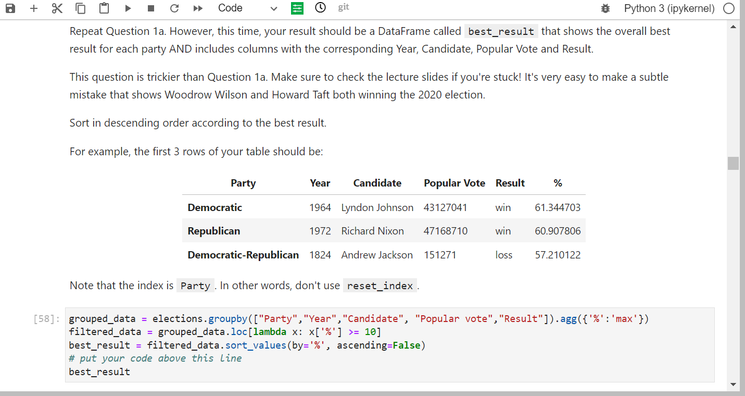Cut the selected cell with scissors icon

pos(57,8)
